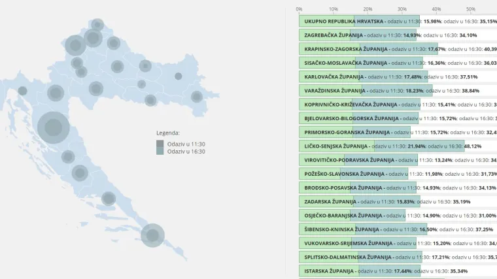This screenshot has height=279, width=497.
Task: Select the Ukupno Republika Hrvatska bar
Action: [x=359, y=21]
